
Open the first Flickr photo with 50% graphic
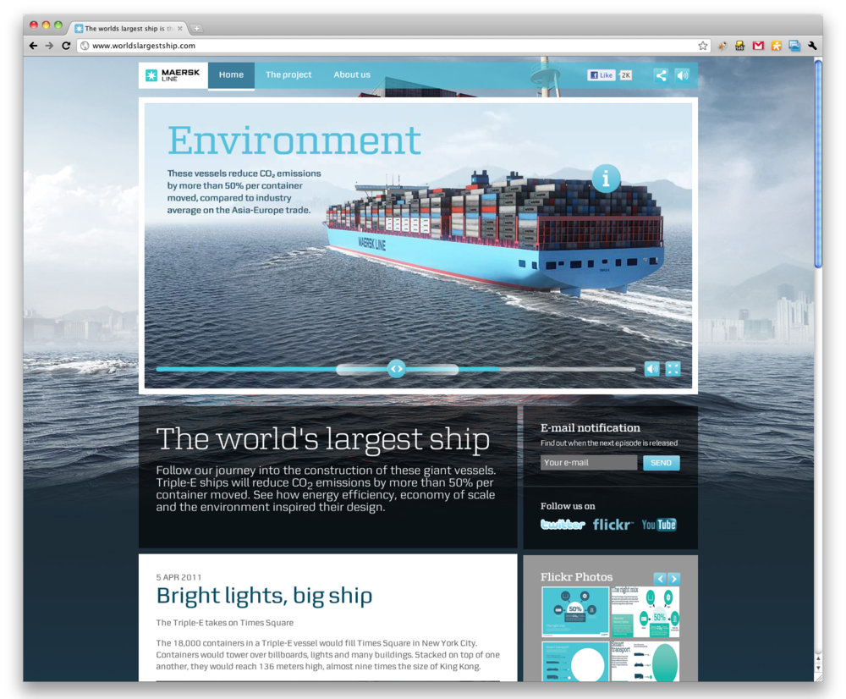click(x=575, y=612)
